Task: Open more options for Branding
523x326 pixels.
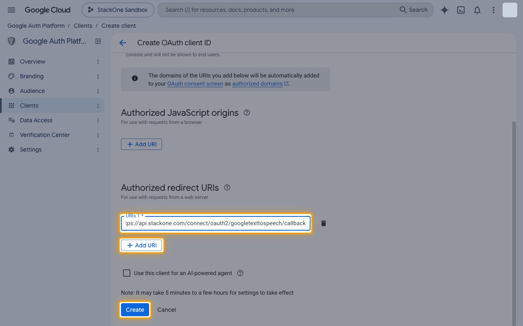Action: coord(98,76)
